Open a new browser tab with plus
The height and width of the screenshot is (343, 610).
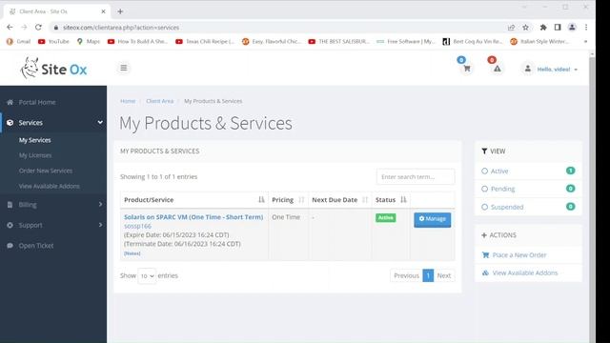(x=120, y=11)
